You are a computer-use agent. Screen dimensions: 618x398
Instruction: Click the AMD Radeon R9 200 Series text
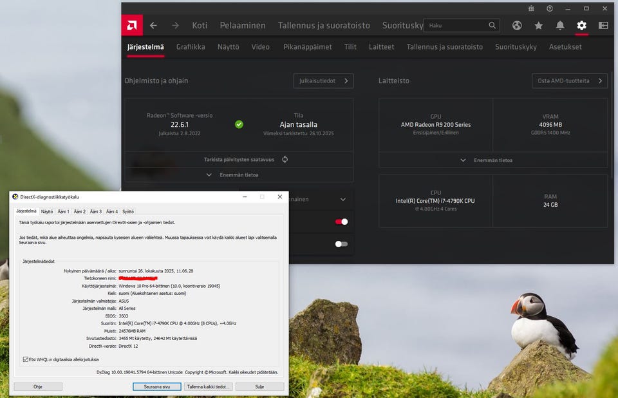[x=436, y=125]
